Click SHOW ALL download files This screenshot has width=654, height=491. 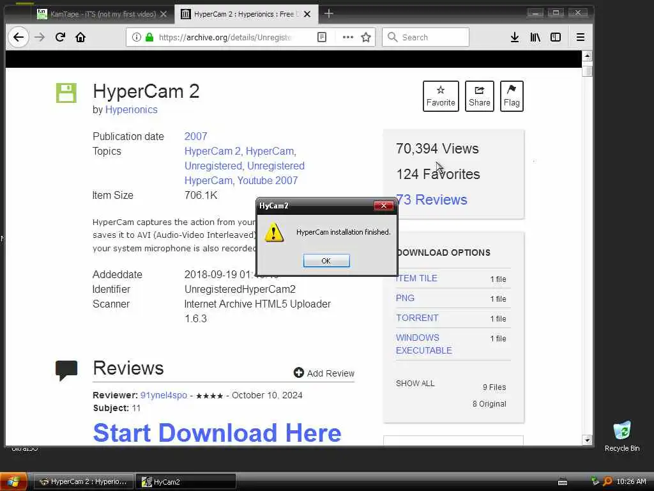pos(415,384)
